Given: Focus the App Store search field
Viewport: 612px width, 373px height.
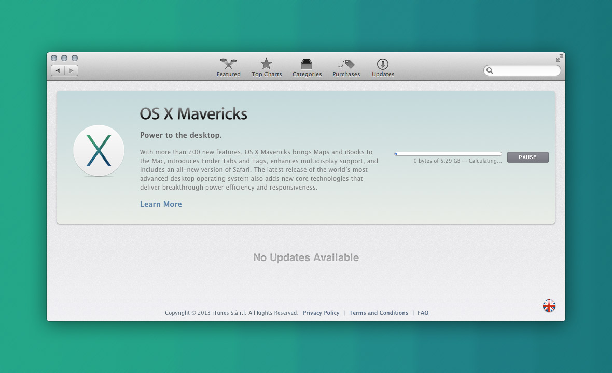Looking at the screenshot, I should 522,70.
